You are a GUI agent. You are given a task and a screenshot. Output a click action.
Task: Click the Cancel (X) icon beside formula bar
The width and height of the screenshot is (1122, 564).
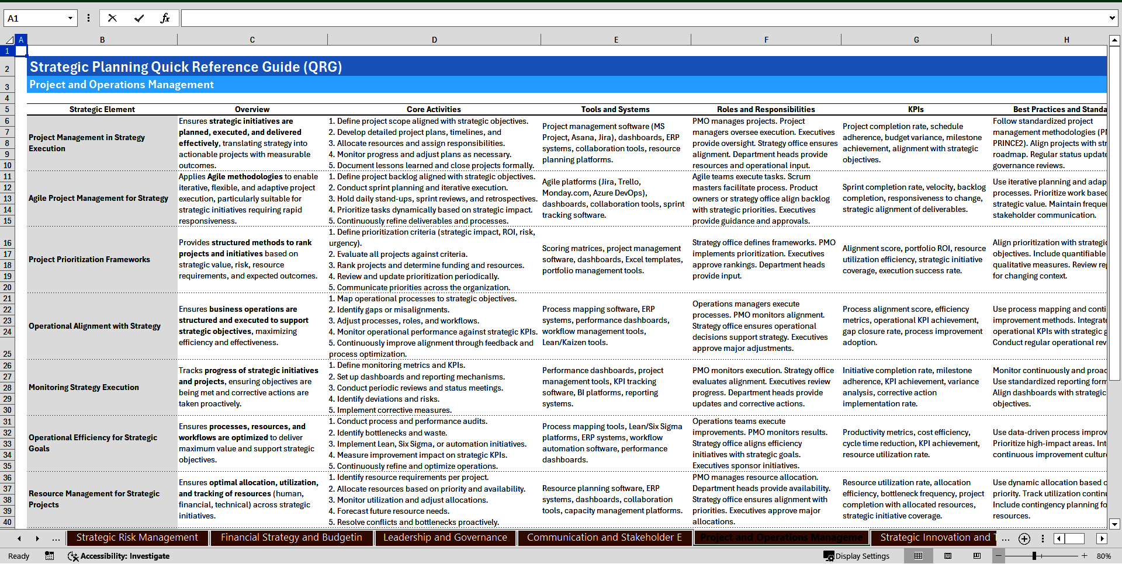pyautogui.click(x=112, y=18)
